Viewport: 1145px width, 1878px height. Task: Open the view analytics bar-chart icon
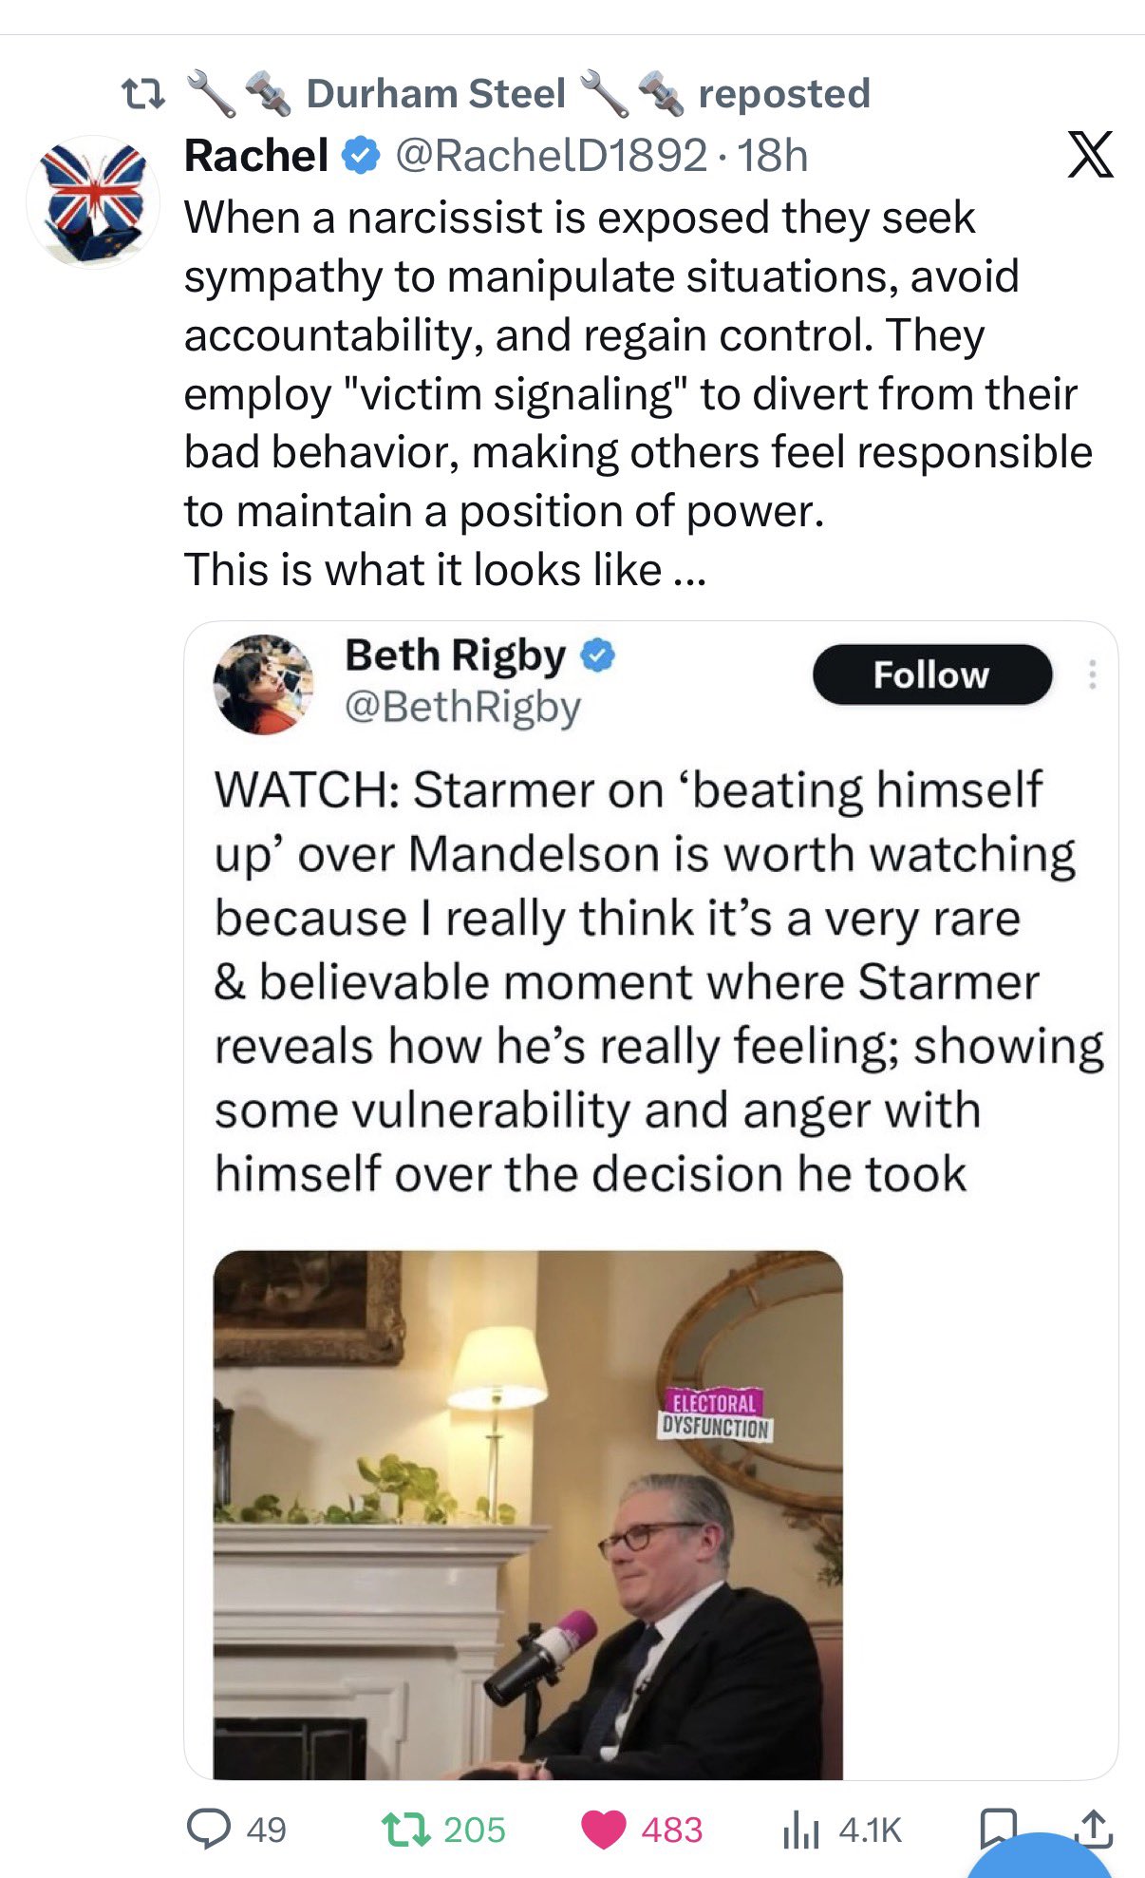point(800,1830)
